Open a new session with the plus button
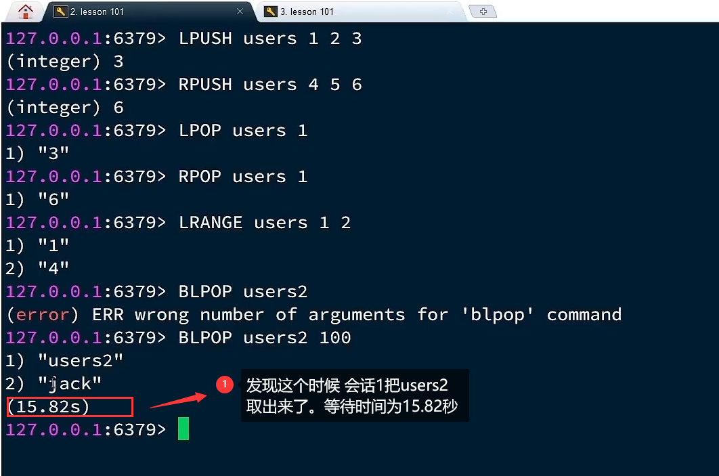Viewport: 719px width, 476px height. tap(483, 12)
